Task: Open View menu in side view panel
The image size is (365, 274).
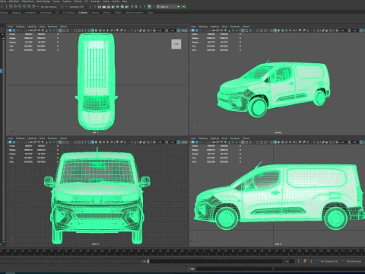Action: tap(193, 139)
